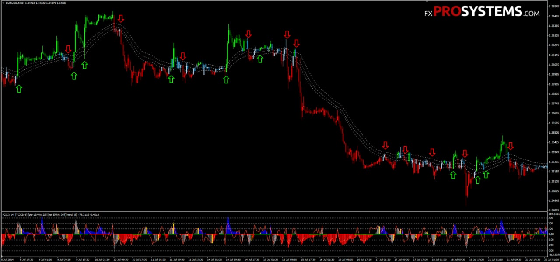The width and height of the screenshot is (560, 262).
Task: Select the last red sell arrow near 21 Jul
Action: (x=510, y=146)
